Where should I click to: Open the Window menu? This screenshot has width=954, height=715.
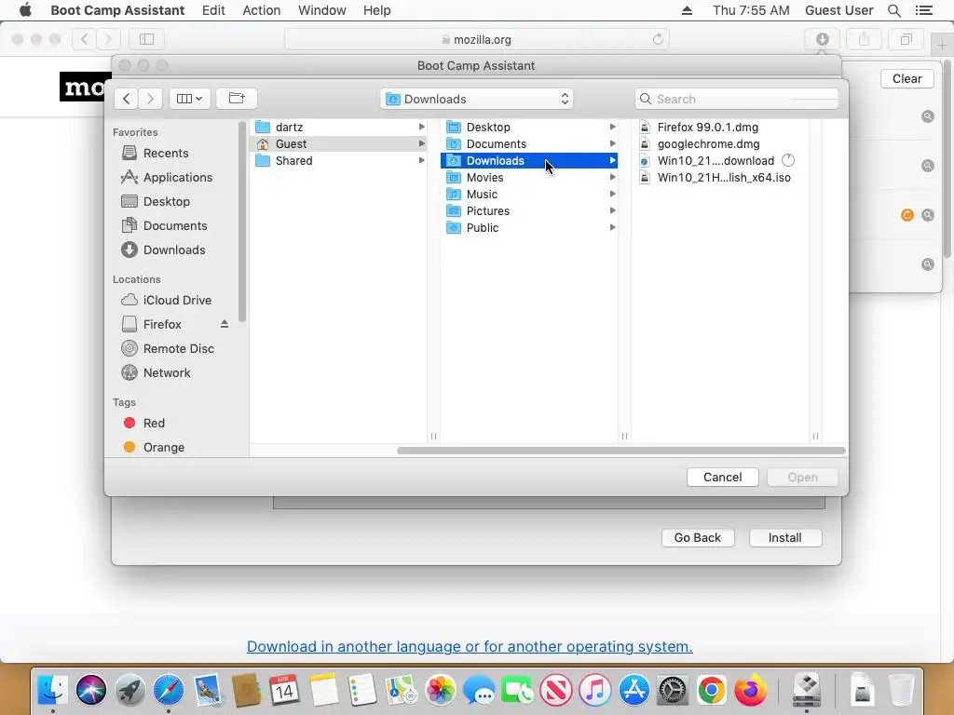[321, 10]
